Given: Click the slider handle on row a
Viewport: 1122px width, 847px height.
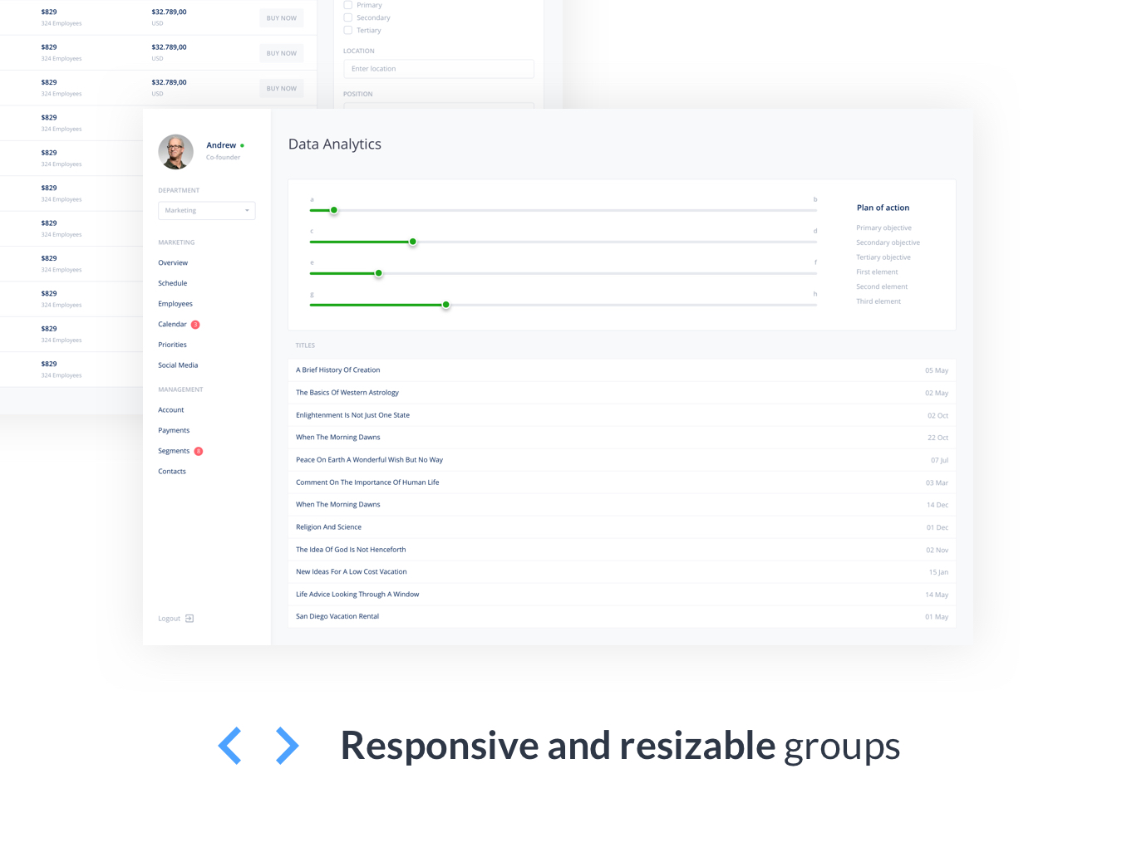Looking at the screenshot, I should [x=334, y=211].
